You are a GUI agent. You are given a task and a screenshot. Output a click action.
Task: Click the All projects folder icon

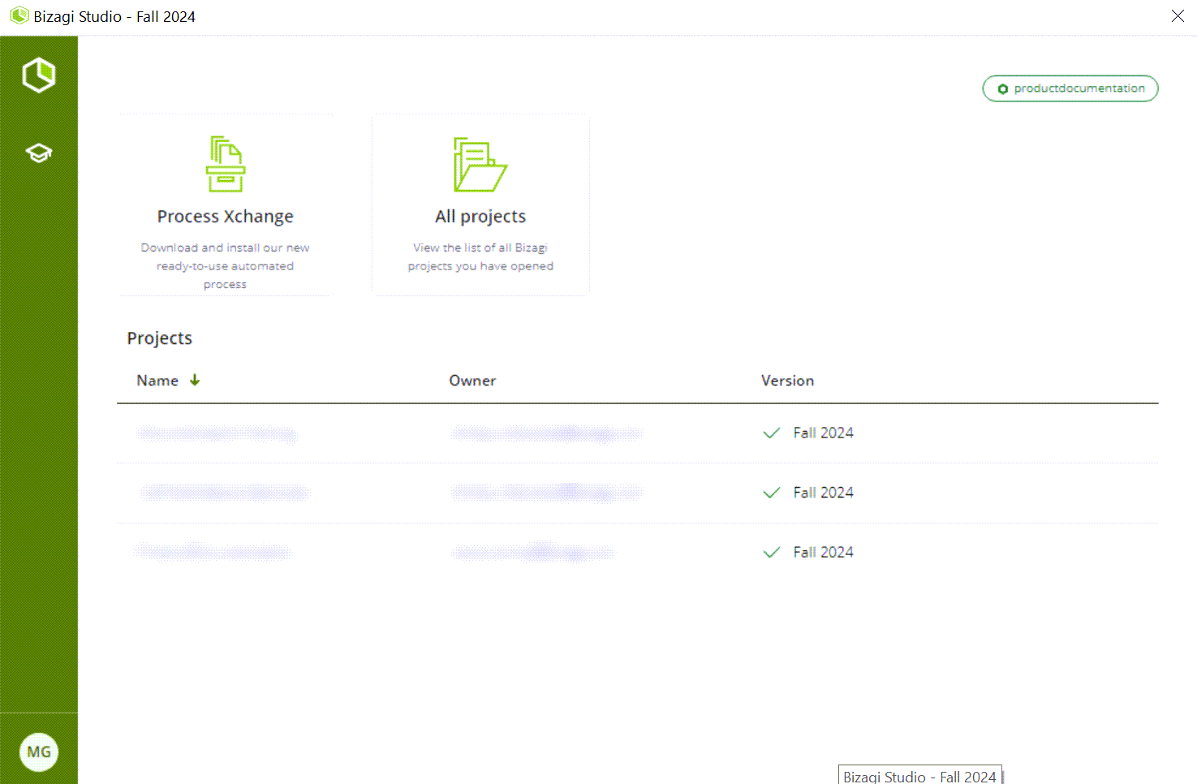[480, 165]
